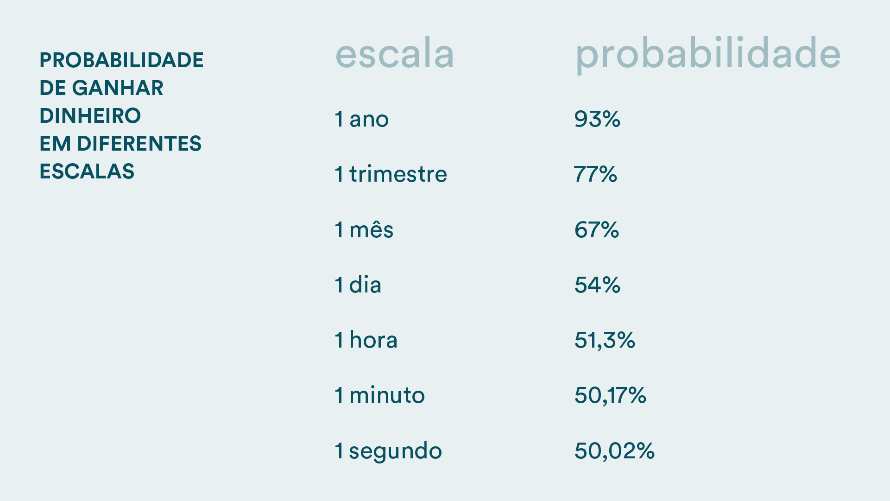Select the "1 mês" scale label
This screenshot has height=501, width=890.
point(364,229)
